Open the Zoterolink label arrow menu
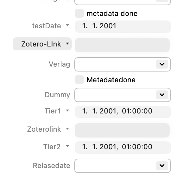The height and width of the screenshot is (184, 181). point(67,129)
